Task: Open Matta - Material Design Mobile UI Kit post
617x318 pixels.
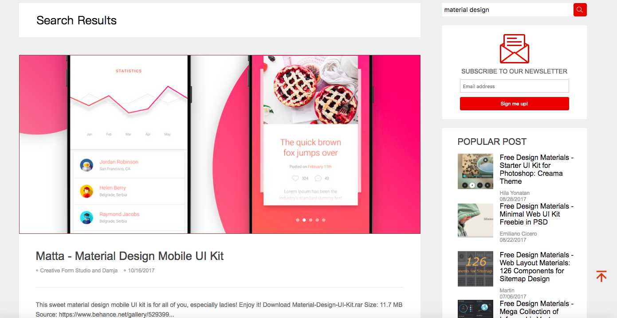Action: pos(130,256)
